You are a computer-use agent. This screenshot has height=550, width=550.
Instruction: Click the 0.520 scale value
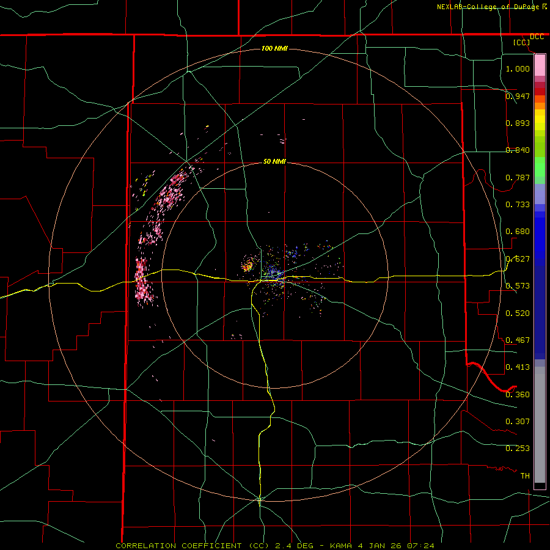(518, 313)
